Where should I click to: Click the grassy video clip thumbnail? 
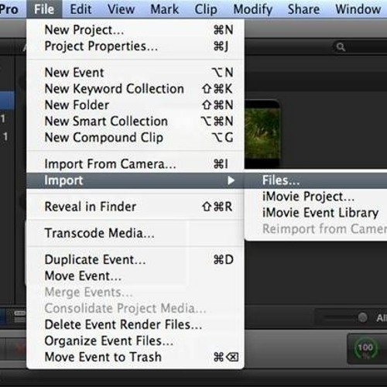[262, 134]
